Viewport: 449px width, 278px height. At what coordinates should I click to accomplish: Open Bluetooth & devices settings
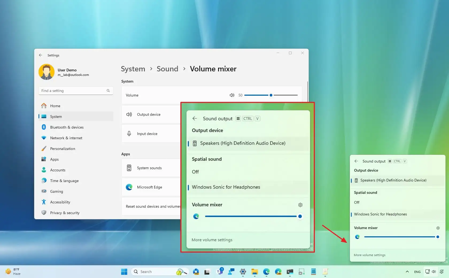tap(76, 127)
